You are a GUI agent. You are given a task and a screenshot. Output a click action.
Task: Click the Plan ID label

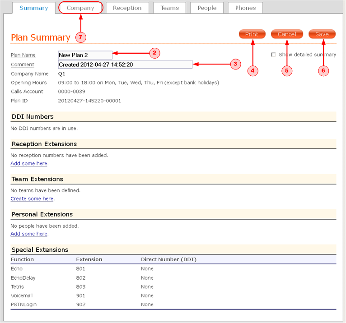pos(19,101)
